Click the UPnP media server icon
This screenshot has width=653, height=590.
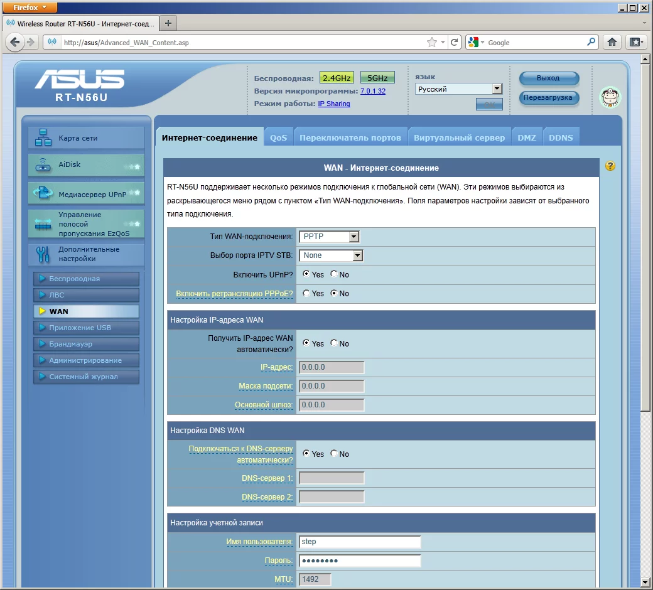[43, 192]
